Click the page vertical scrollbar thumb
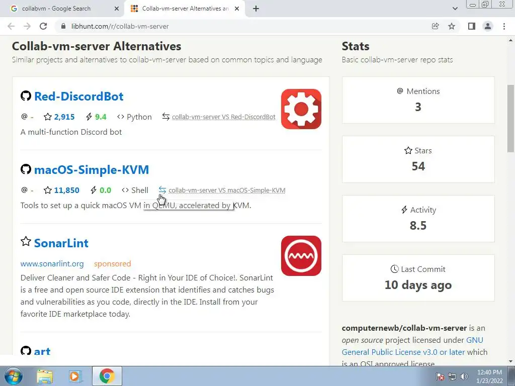The height and width of the screenshot is (386, 515). point(510,118)
